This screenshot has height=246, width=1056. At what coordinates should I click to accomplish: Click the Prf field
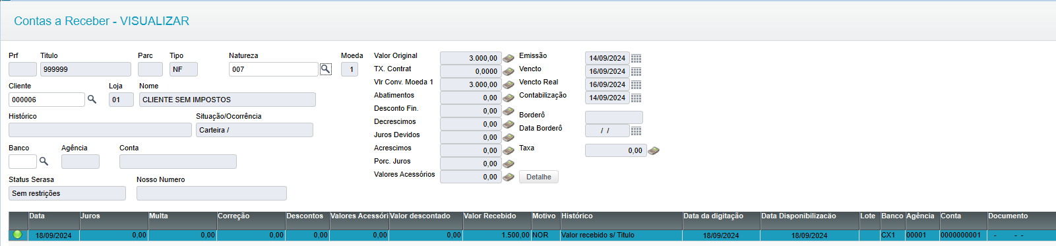(22, 69)
